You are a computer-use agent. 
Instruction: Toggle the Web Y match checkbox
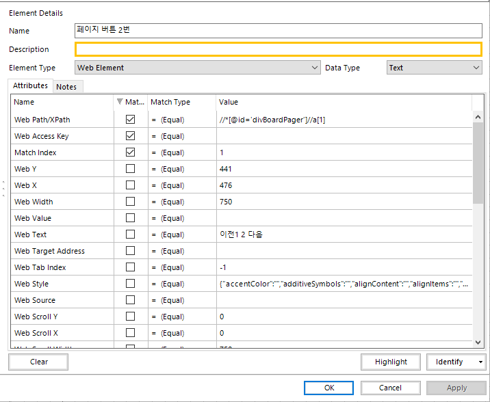pos(131,169)
